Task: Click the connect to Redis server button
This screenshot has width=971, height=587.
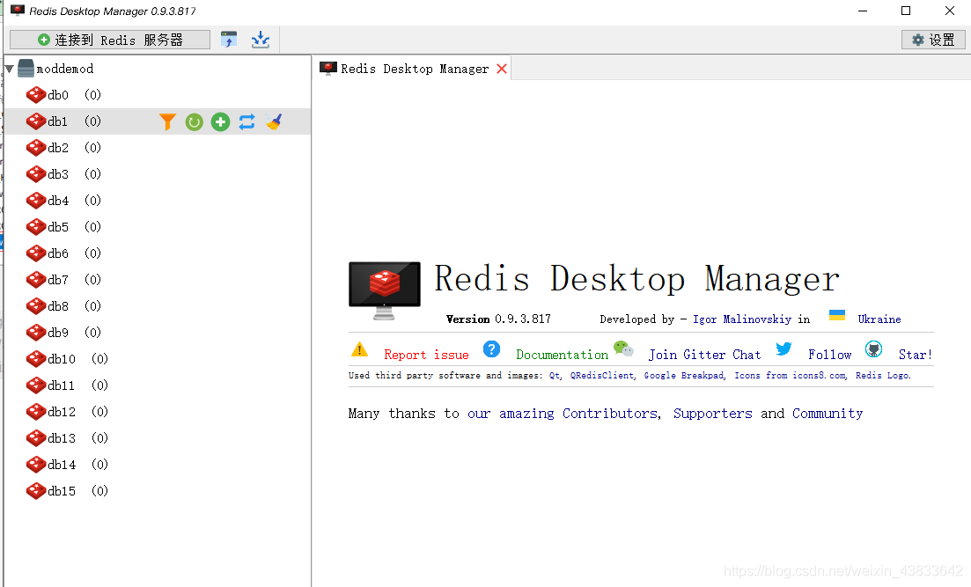Action: [110, 40]
